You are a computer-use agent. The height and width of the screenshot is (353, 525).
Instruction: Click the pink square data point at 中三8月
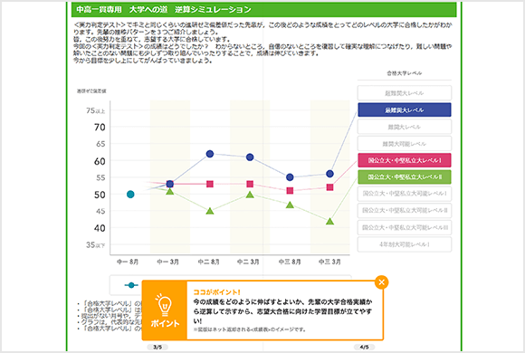pos(290,191)
